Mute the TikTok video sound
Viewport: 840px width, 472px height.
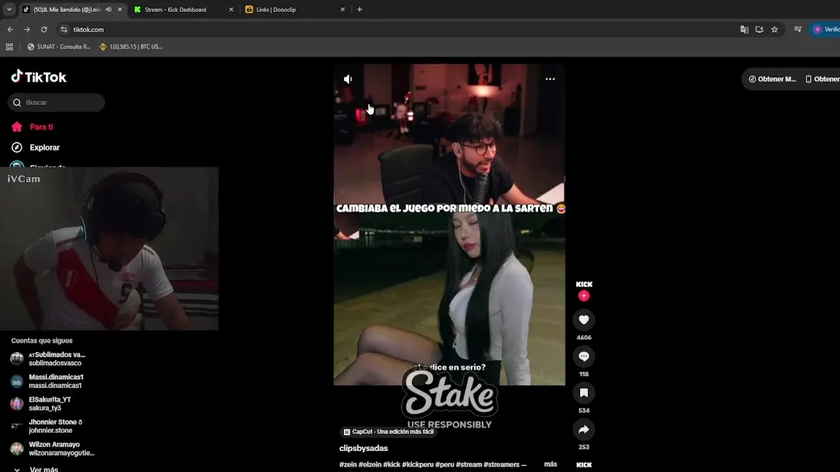348,79
